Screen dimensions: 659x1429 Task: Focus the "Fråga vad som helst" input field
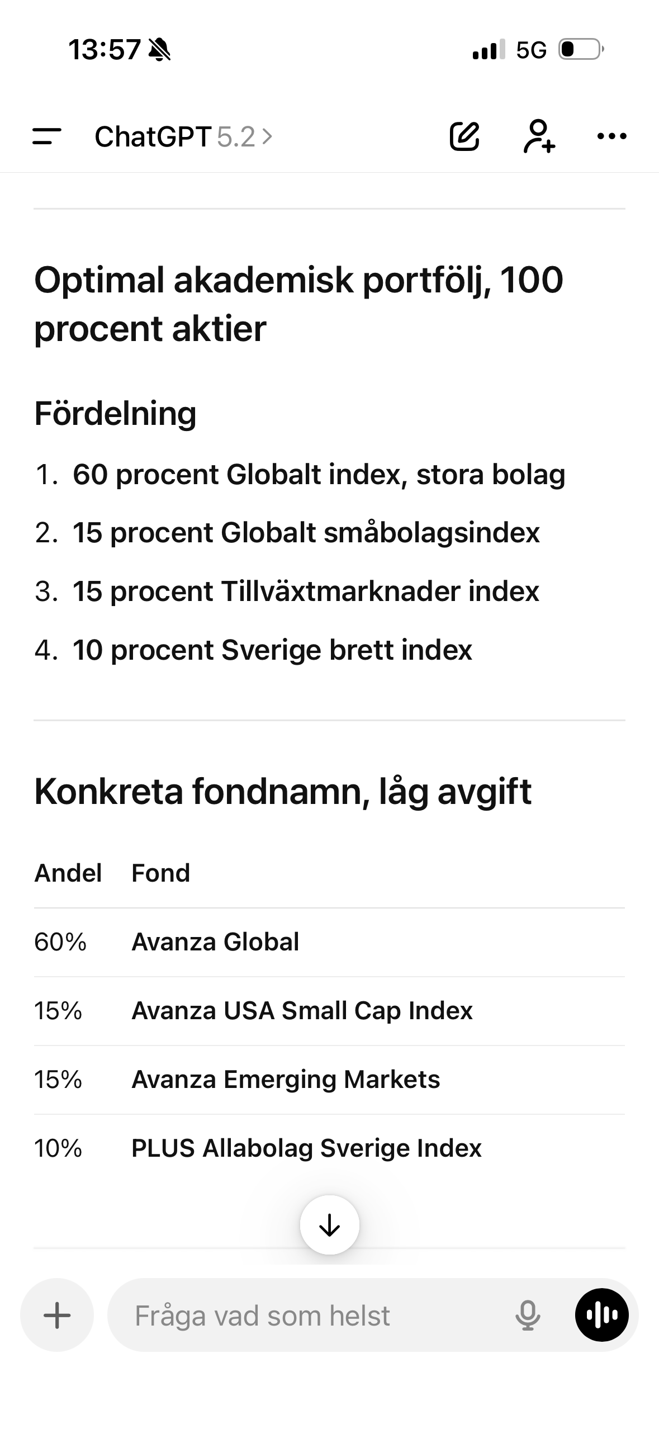[313, 1315]
